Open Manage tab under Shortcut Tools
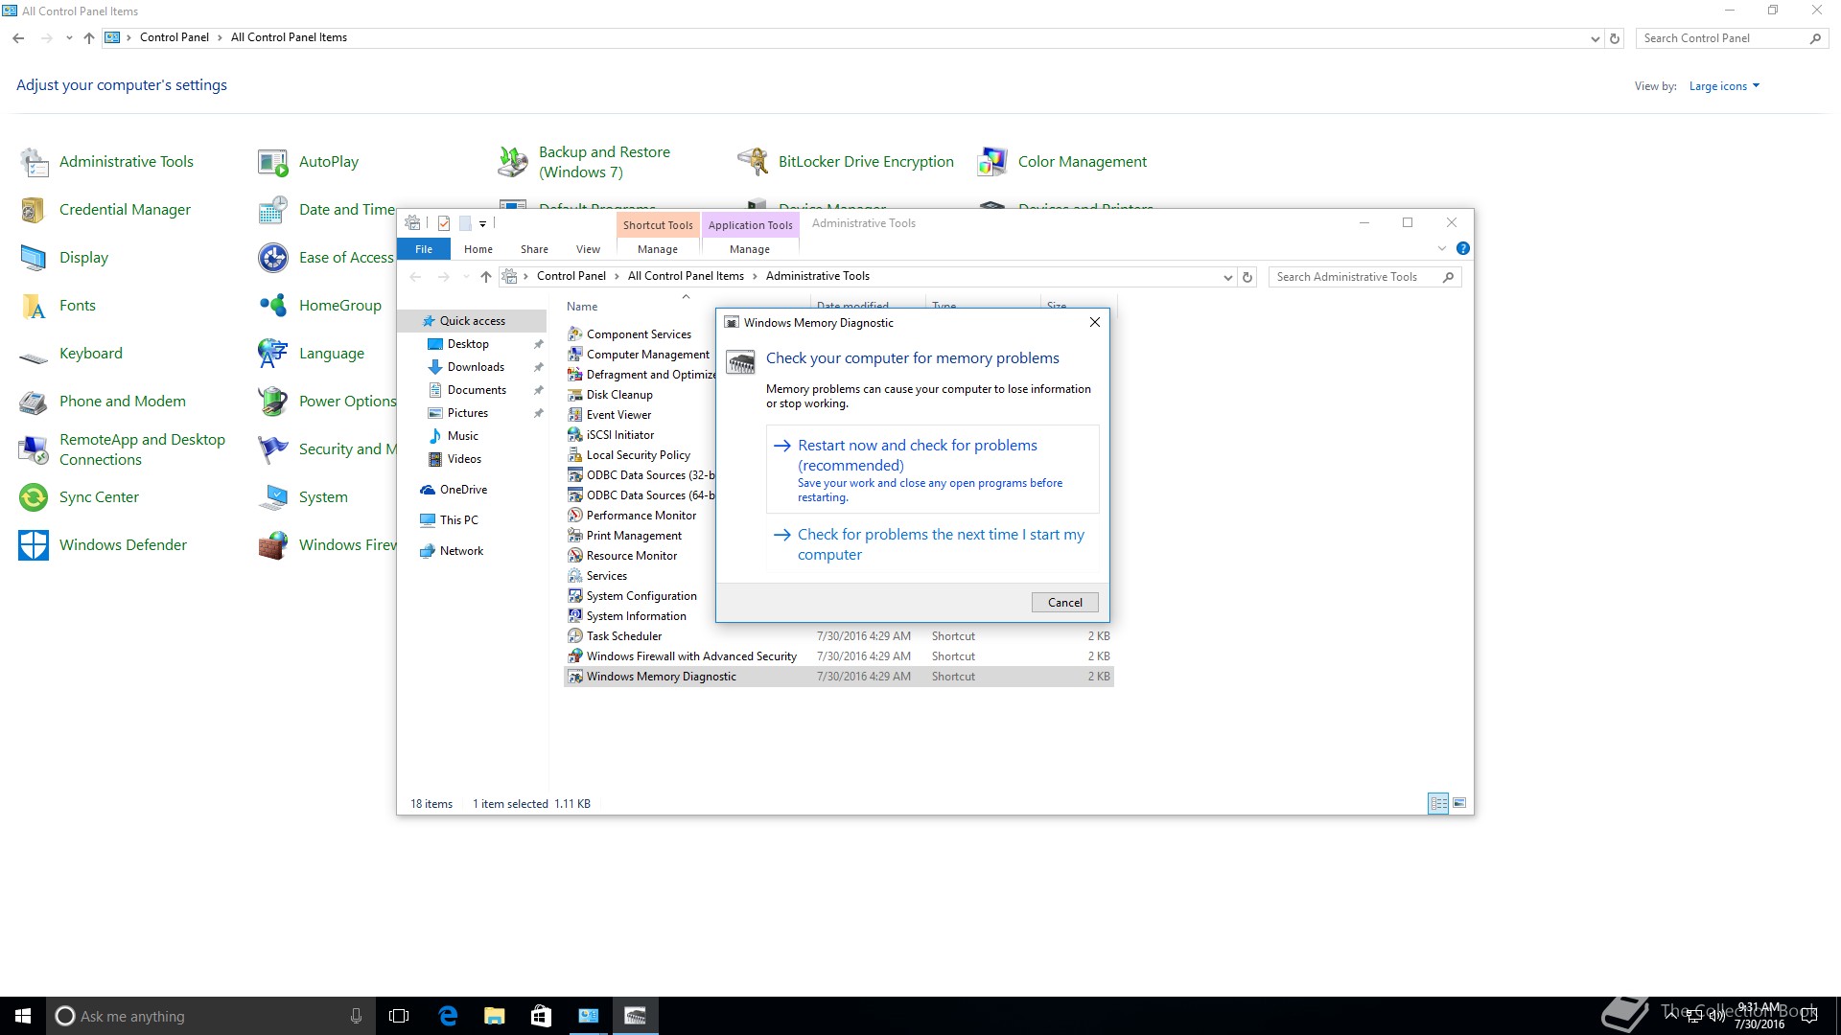Screen dimensions: 1841x1035 click(x=658, y=249)
